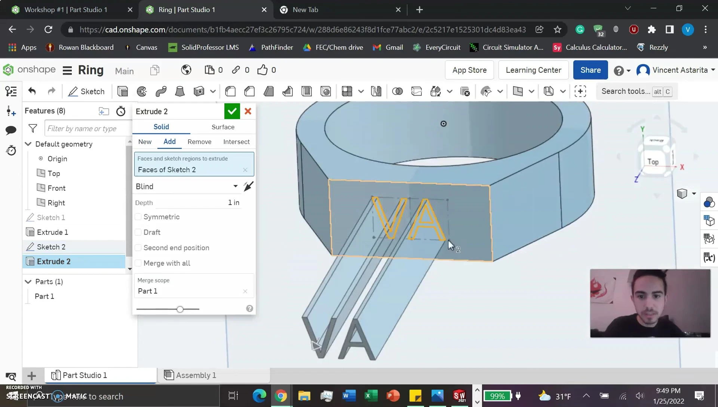Check the Draft option
The image size is (718, 407).
tap(138, 232)
